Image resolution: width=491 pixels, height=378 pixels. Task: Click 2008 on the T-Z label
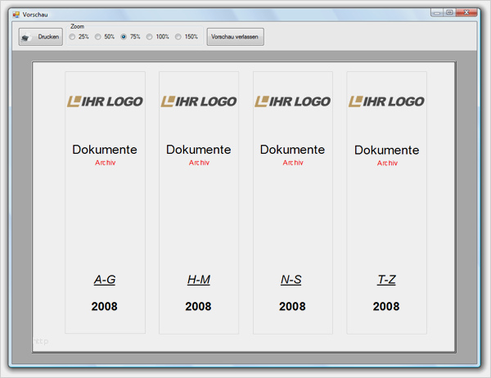point(386,306)
